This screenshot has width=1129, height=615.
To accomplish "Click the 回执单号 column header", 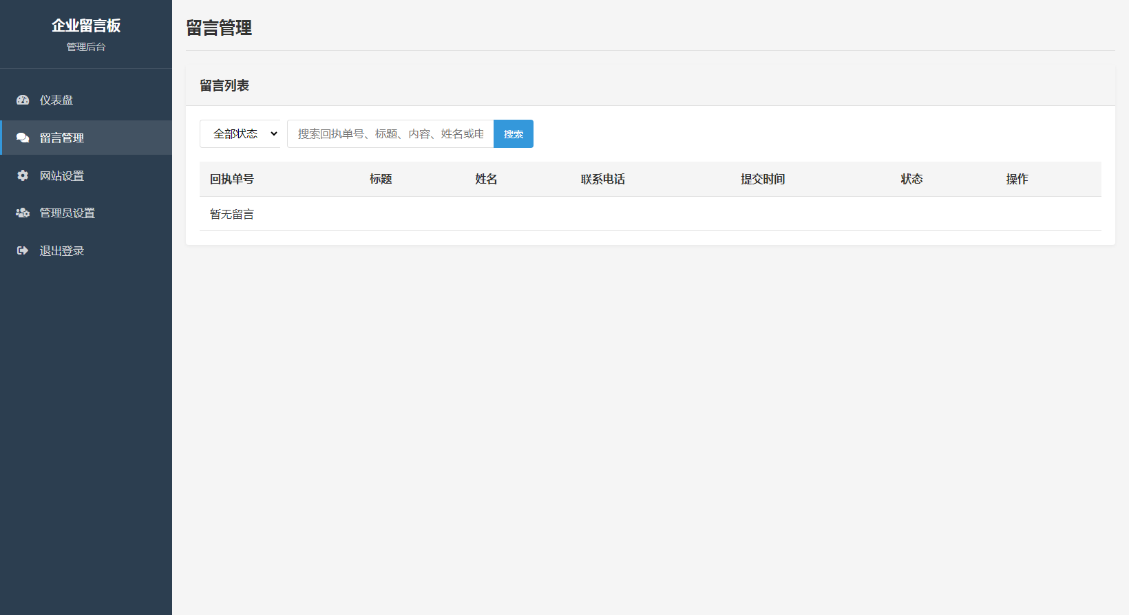I will [232, 179].
